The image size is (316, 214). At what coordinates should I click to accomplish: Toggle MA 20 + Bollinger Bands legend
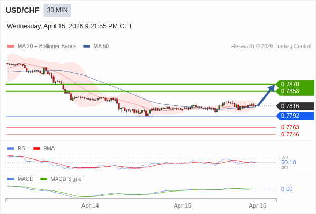pos(42,47)
